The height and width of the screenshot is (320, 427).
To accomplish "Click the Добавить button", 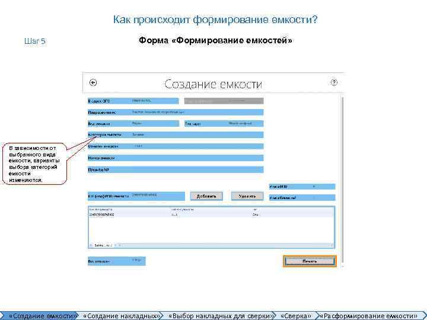I will click(206, 196).
